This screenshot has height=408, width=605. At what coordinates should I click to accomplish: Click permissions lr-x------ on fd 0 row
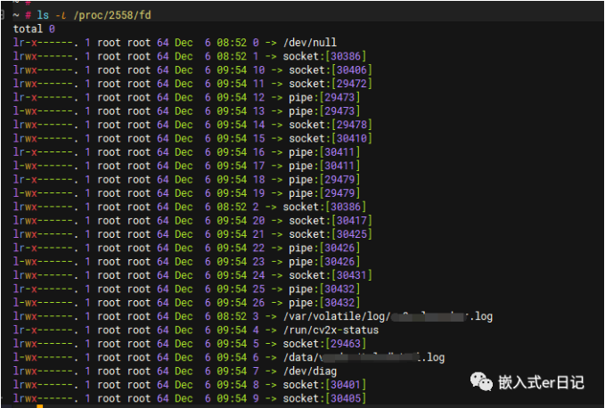45,43
